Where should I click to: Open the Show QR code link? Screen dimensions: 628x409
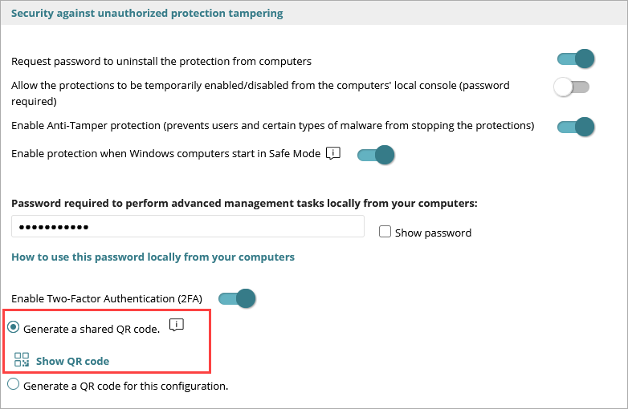(72, 361)
